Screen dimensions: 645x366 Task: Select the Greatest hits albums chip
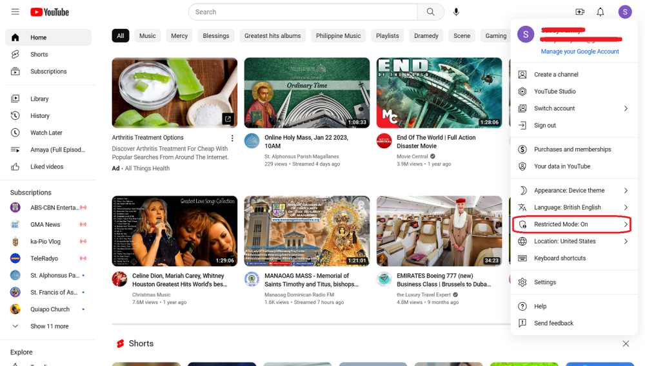tap(272, 35)
